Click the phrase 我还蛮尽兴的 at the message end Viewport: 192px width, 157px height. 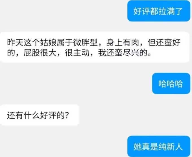pyautogui.click(x=123, y=53)
